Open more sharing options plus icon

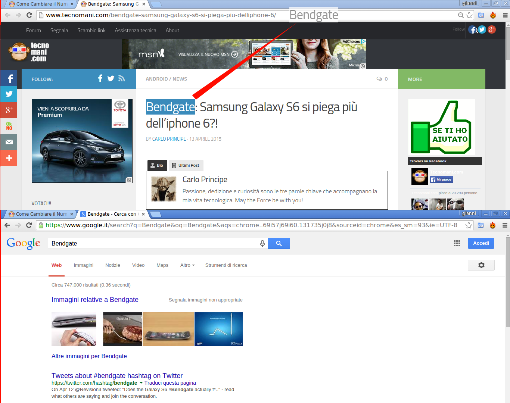[x=9, y=158]
